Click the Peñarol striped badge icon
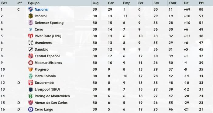This screenshot has height=113, width=213. pyautogui.click(x=31, y=16)
